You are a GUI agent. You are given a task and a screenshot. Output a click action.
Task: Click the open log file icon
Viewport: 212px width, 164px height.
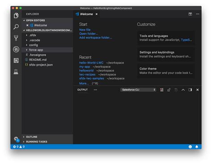coord(176,90)
